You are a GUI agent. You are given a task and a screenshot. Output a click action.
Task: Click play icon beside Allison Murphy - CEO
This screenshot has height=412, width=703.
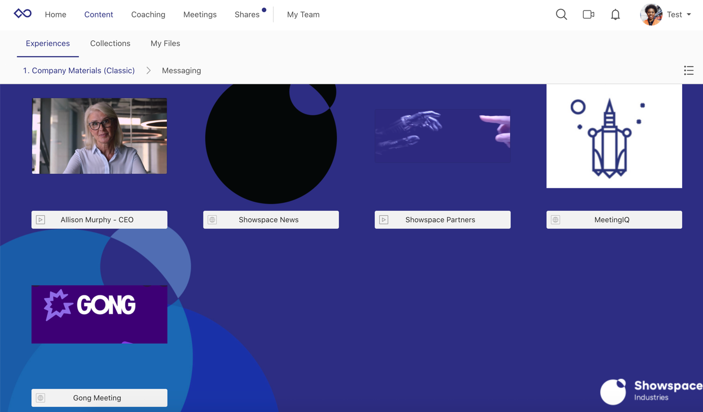pyautogui.click(x=41, y=220)
